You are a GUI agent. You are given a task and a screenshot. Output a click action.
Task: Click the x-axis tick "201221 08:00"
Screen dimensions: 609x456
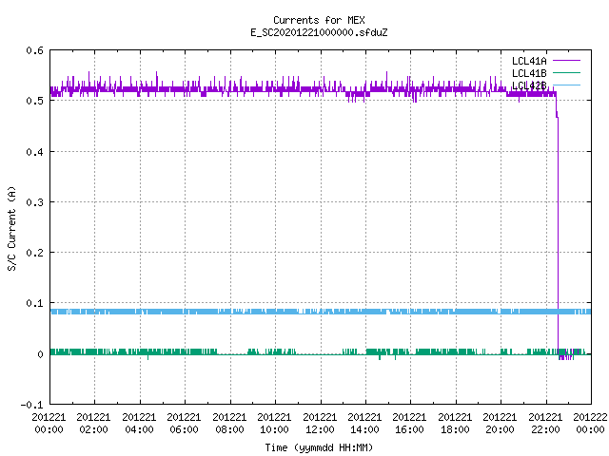(229, 424)
